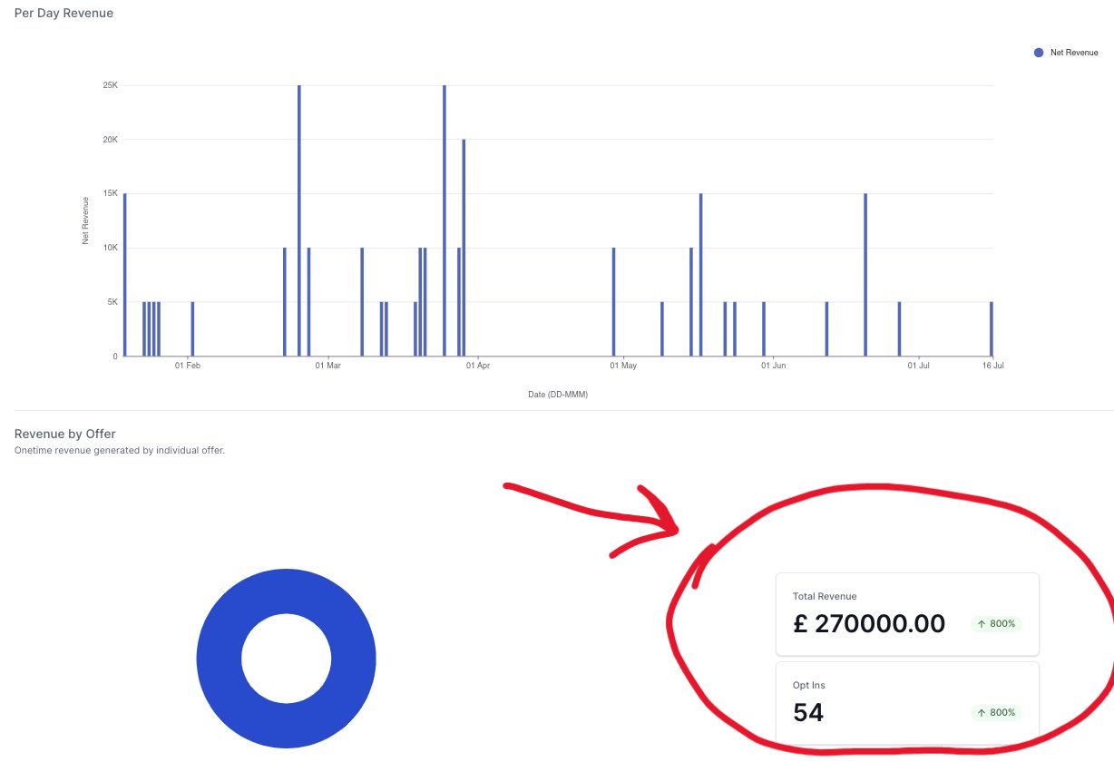The image size is (1114, 762).
Task: Toggle the Net Revenue legend series
Action: click(1066, 53)
